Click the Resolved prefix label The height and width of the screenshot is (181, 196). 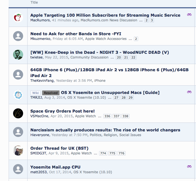click(x=51, y=93)
